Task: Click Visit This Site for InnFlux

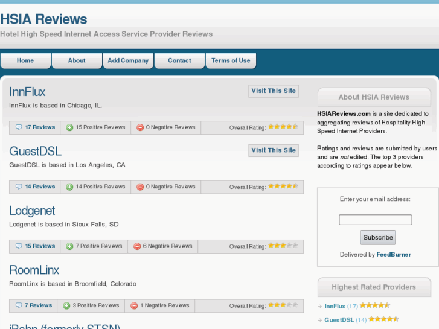Action: (274, 91)
